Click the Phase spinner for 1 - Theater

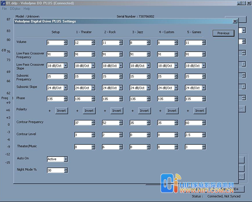click(x=82, y=99)
